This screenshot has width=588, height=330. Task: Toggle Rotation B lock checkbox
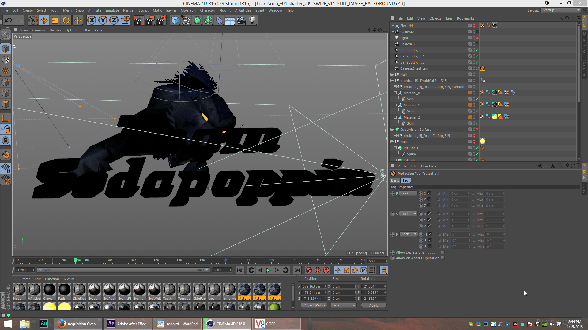coord(430,246)
